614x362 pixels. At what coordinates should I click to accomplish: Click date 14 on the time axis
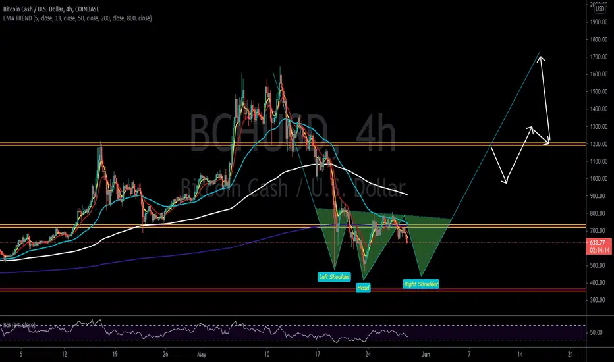coord(520,355)
